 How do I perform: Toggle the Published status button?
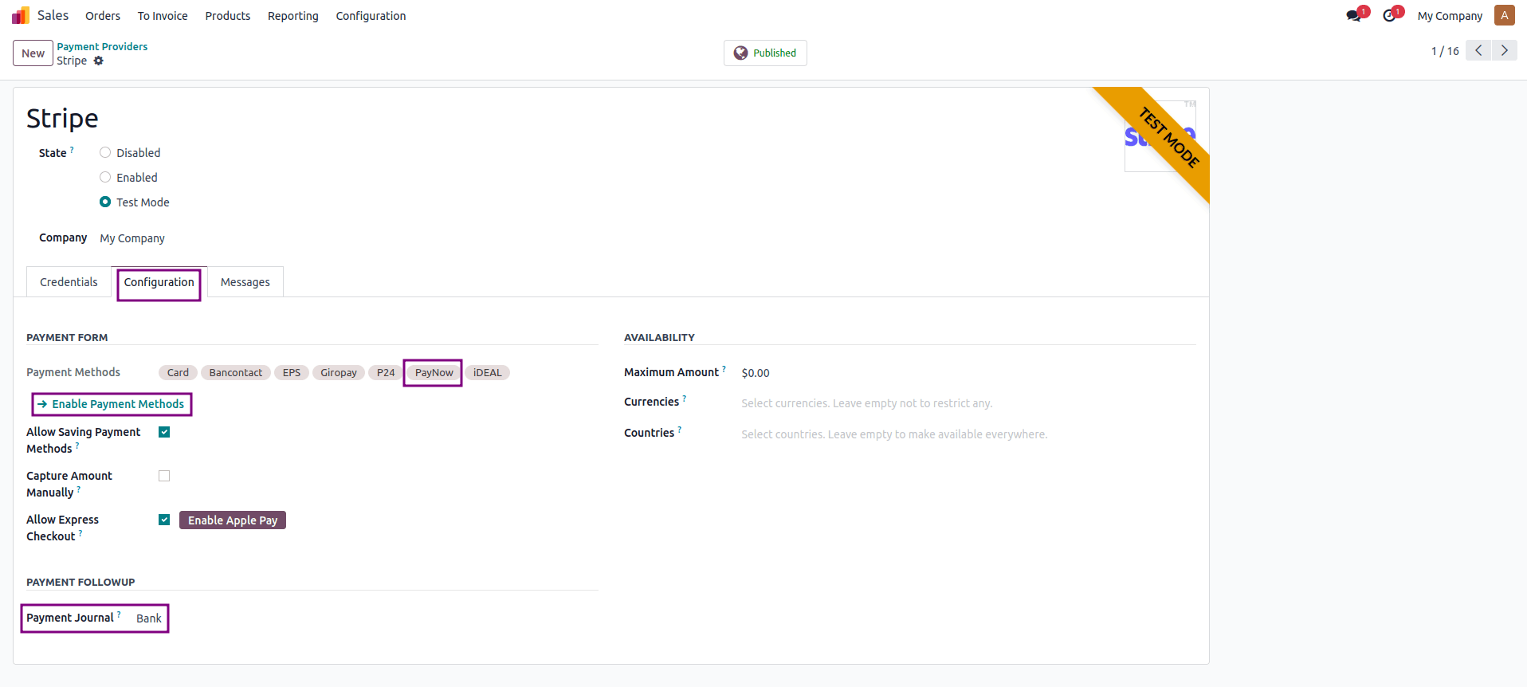click(x=765, y=53)
